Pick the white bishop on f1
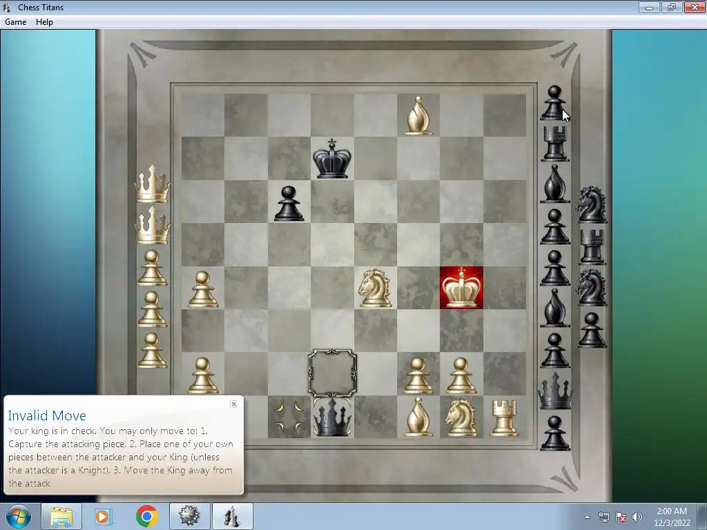Viewport: 707px width, 530px height. [x=418, y=417]
